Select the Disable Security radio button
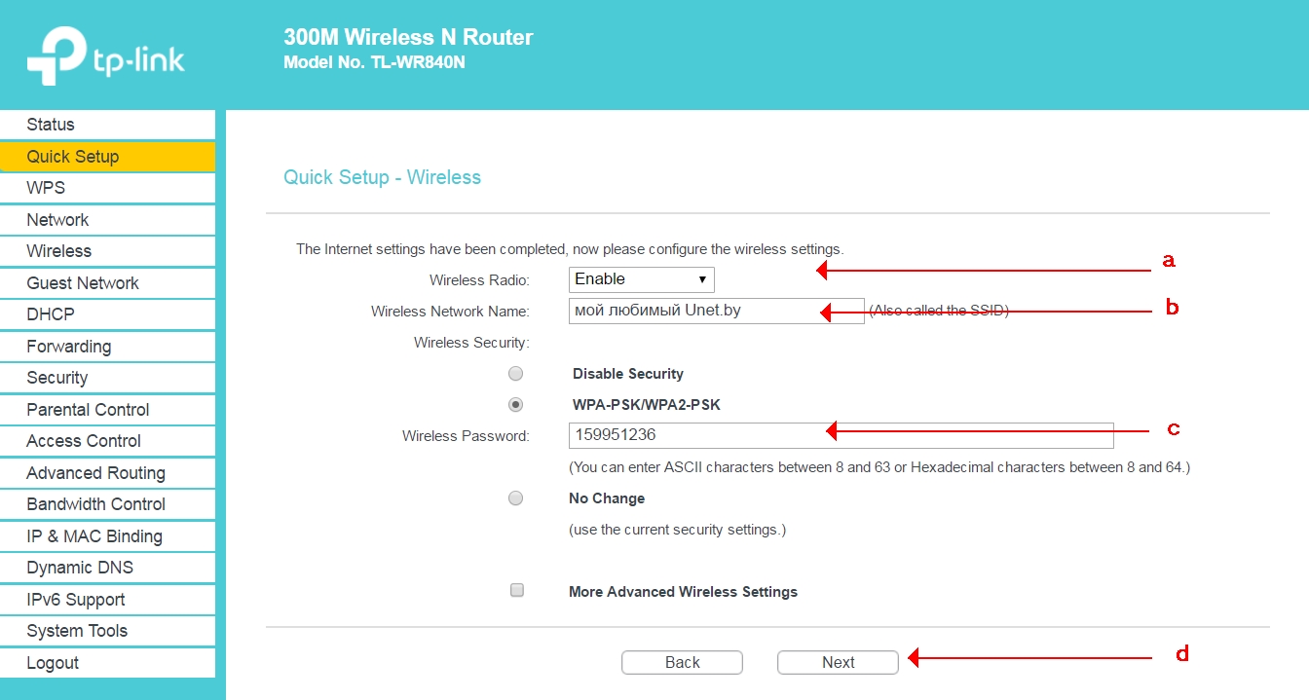The image size is (1309, 700). click(516, 374)
